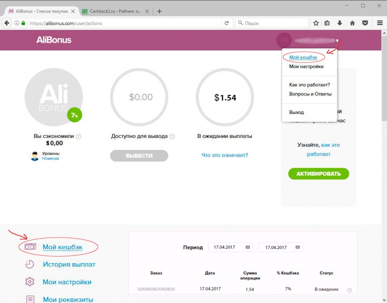
Task: Click the period start date field
Action: coord(230,247)
